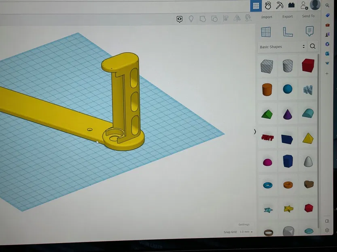Pick the yellow Star shape
This screenshot has width=337, height=252.
point(288,209)
